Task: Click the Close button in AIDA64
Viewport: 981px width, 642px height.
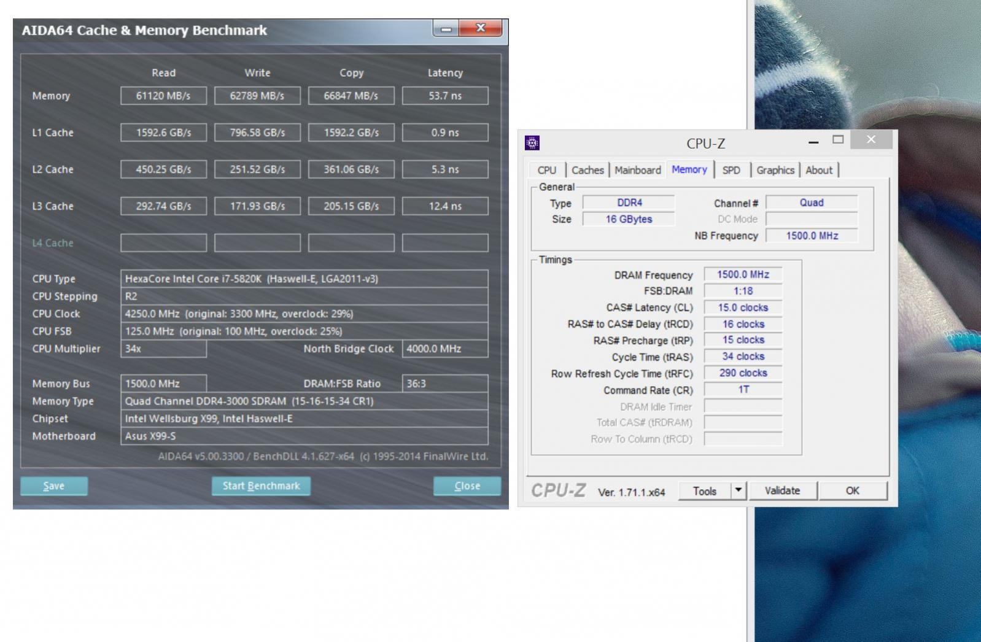Action: 467,485
